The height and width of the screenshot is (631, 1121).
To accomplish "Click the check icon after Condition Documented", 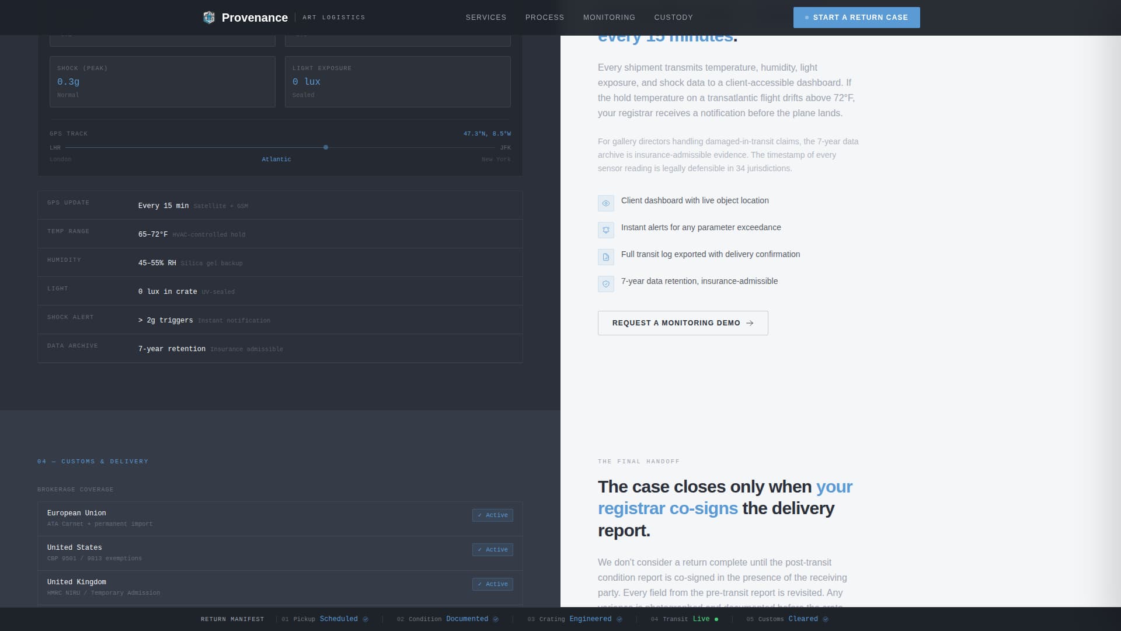I will [x=496, y=619].
